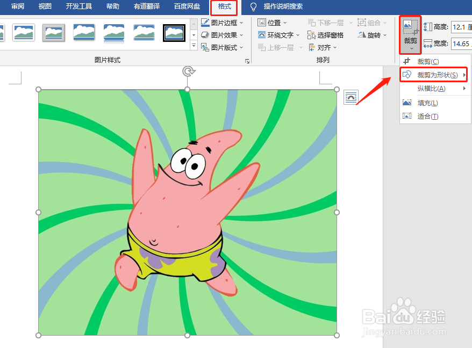Click the 上移一层 button

pos(280,47)
